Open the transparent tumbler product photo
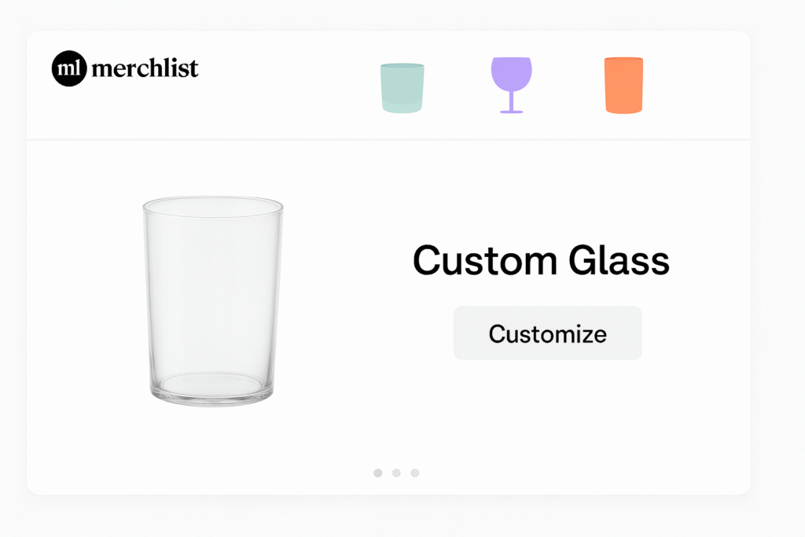Screen dimensions: 805x537 (212, 301)
